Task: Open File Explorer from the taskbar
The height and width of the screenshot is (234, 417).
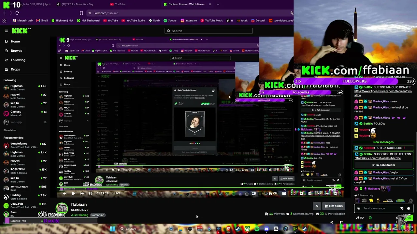Action: coord(180,229)
